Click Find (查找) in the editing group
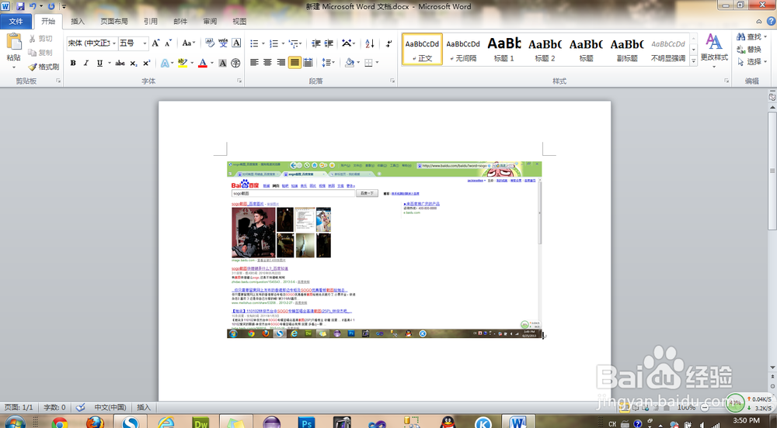777x428 pixels. [x=751, y=36]
